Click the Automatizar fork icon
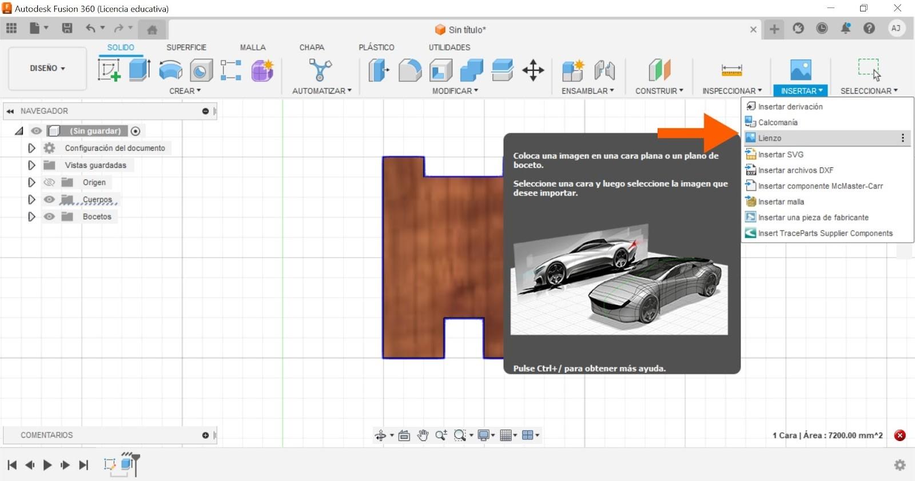 pyautogui.click(x=320, y=70)
